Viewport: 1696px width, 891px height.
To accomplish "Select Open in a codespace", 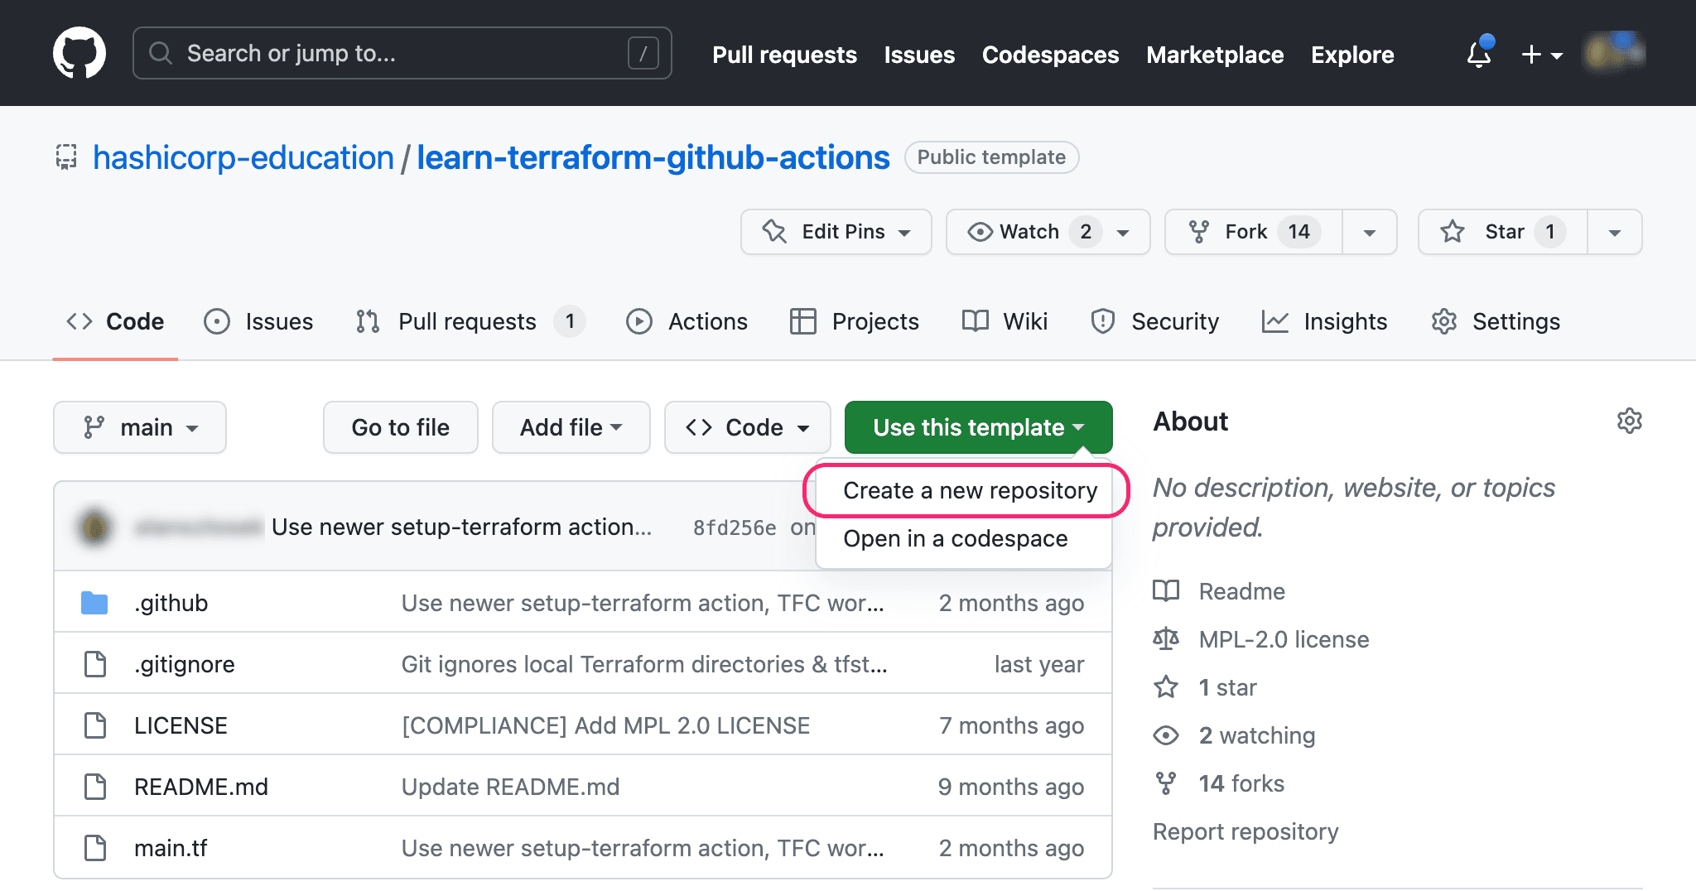I will pos(956,539).
